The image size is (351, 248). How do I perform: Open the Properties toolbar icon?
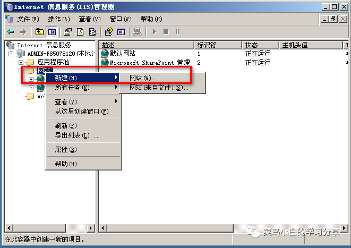tap(68, 32)
